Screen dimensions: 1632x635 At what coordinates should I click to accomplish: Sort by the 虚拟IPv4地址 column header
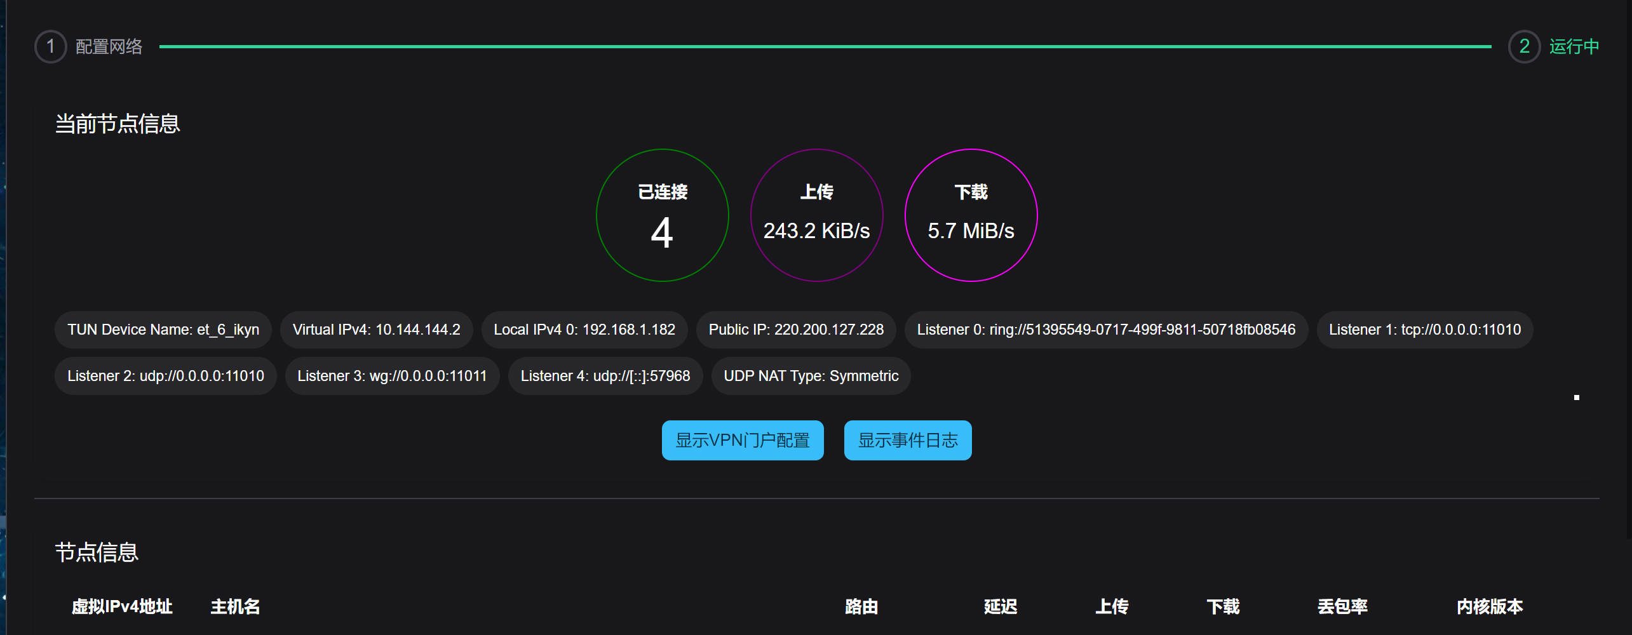click(x=123, y=607)
